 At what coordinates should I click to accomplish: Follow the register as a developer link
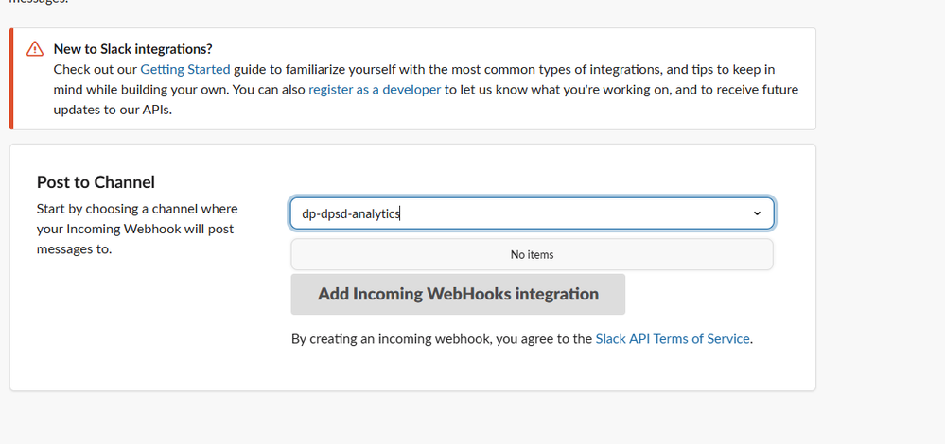[x=375, y=90]
